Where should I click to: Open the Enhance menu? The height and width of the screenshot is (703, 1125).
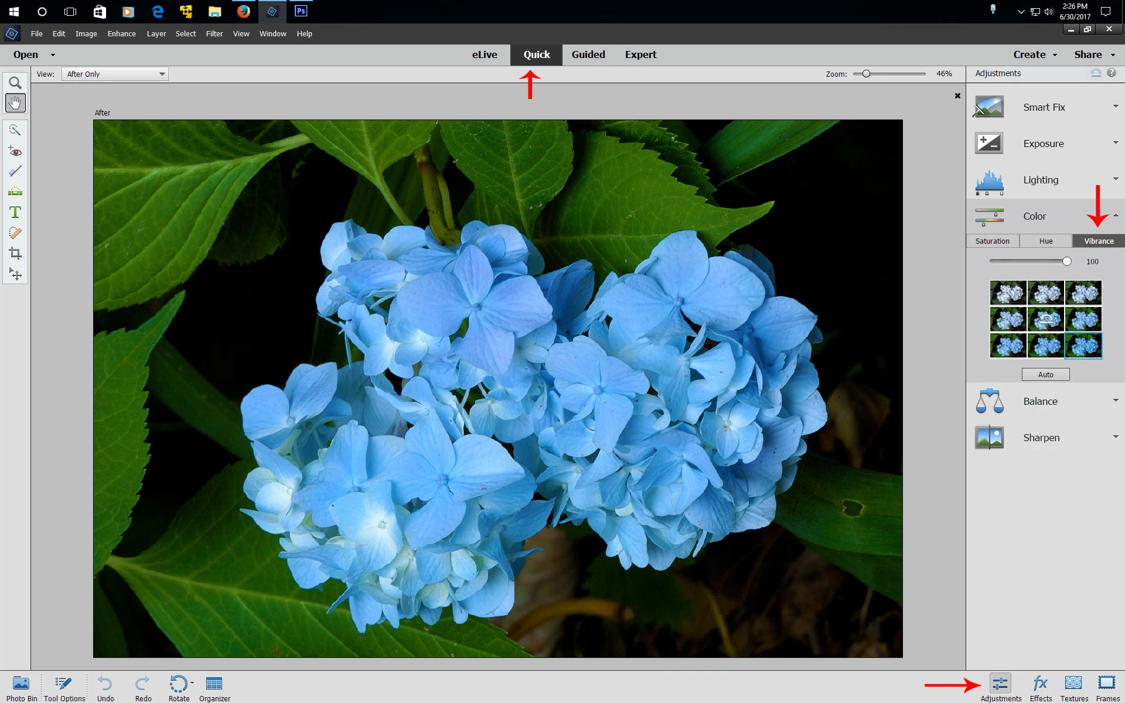pos(121,33)
